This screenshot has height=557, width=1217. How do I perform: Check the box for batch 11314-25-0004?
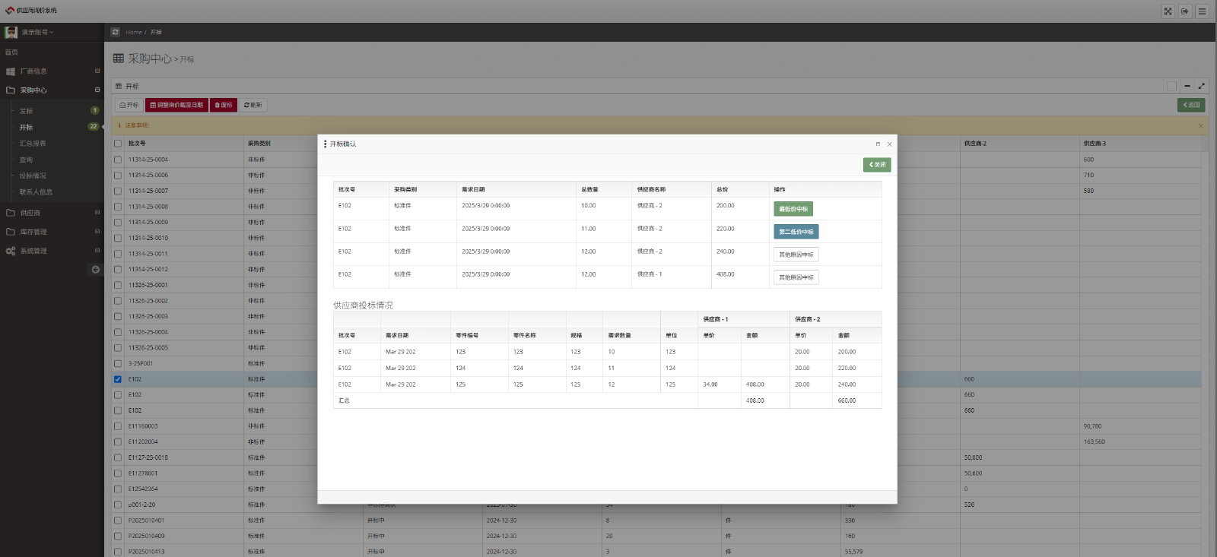[x=118, y=160]
